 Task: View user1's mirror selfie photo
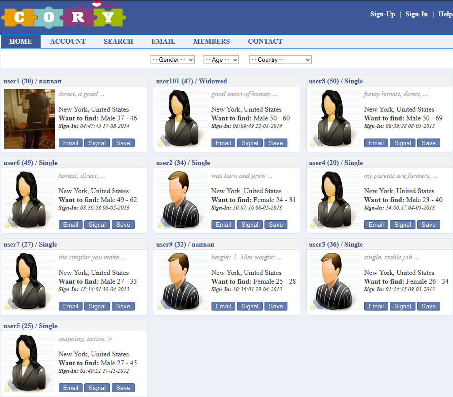(x=29, y=119)
